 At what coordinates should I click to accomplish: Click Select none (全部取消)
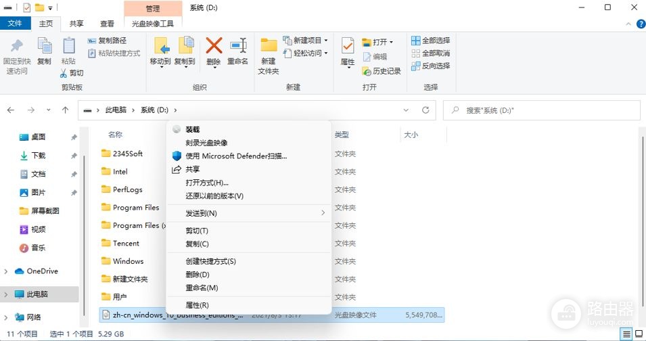(x=430, y=53)
